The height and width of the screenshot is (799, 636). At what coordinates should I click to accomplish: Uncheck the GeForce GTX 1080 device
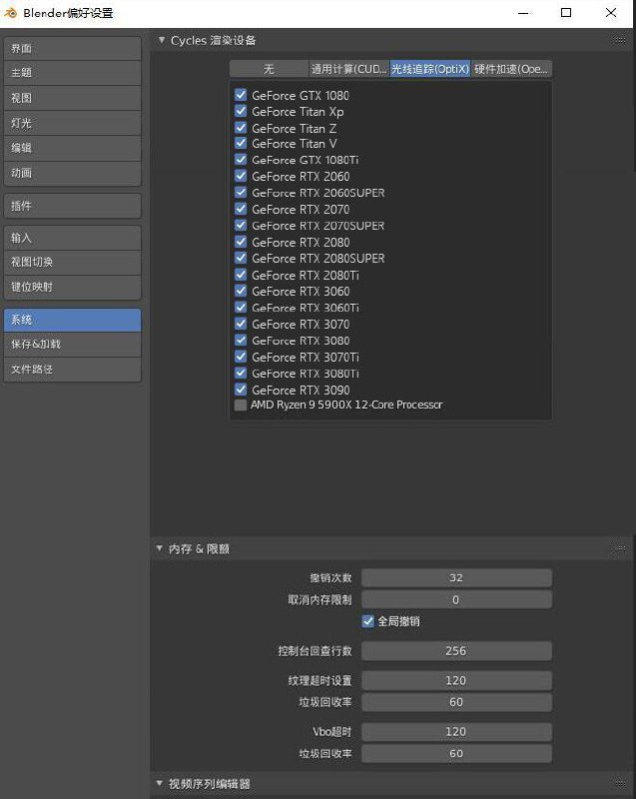[x=241, y=95]
